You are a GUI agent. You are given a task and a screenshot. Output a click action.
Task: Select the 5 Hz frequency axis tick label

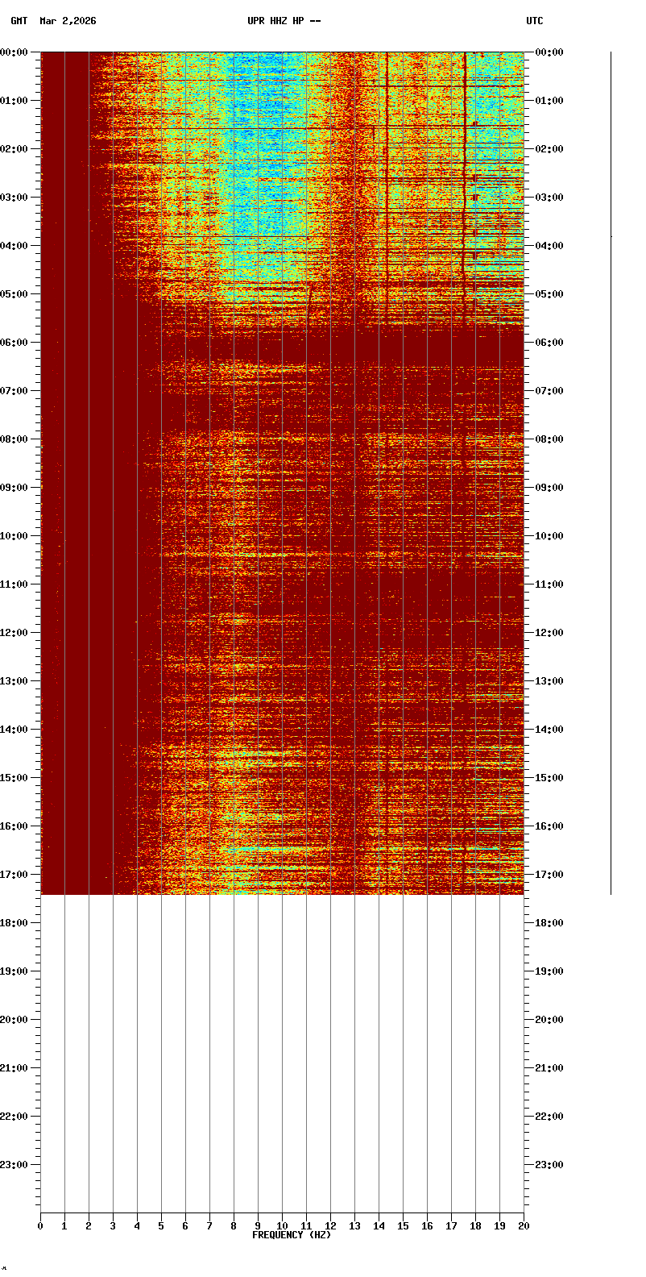pos(161,1226)
